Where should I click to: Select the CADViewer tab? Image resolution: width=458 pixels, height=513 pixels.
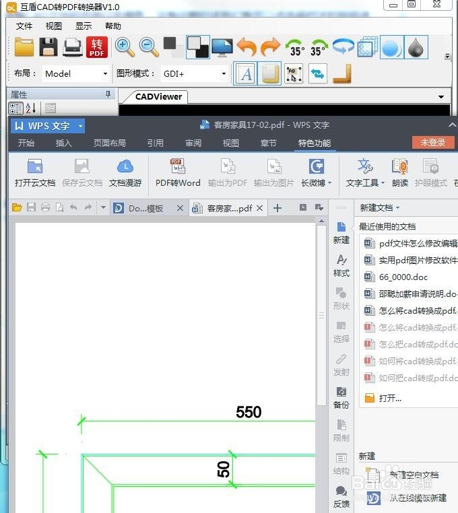click(158, 97)
